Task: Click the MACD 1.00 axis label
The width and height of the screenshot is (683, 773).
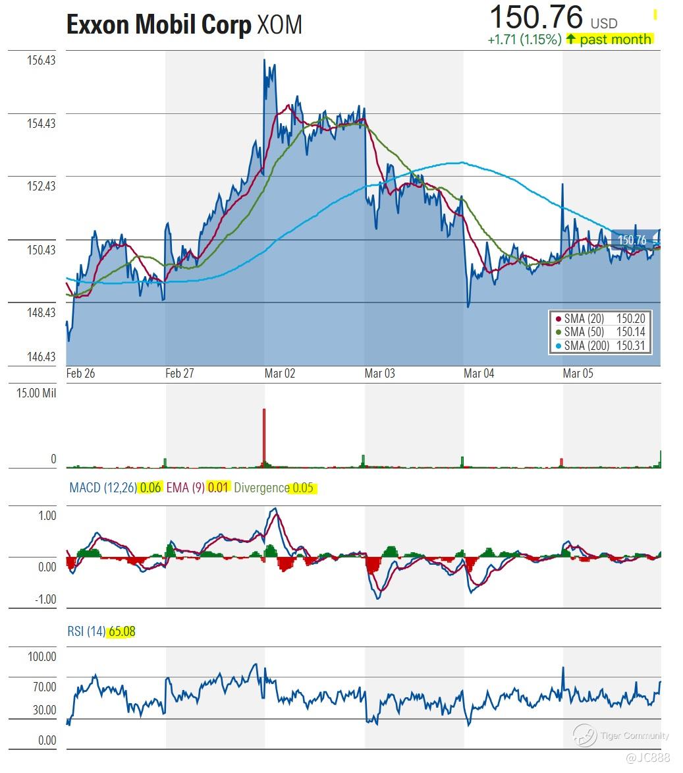Action: coord(47,516)
